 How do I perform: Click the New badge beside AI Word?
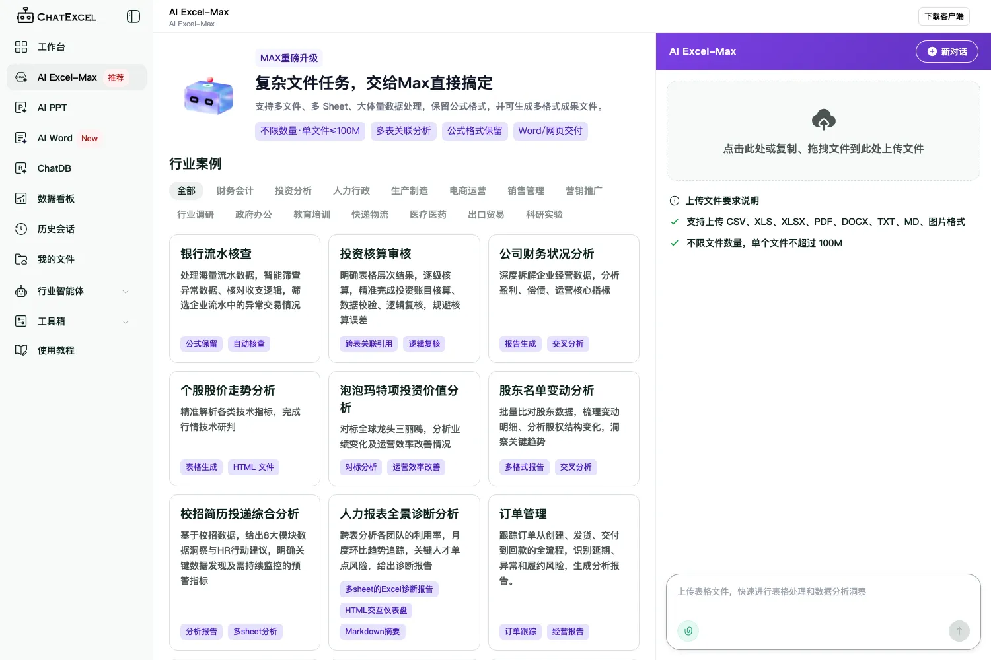90,139
